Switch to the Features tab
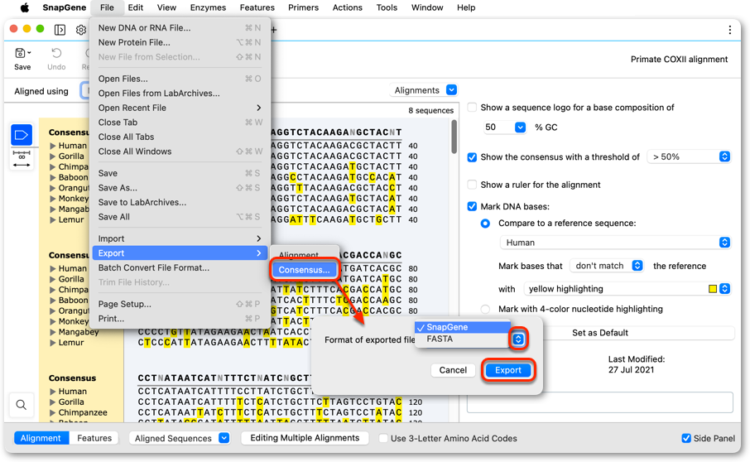This screenshot has height=462, width=750. 94,438
